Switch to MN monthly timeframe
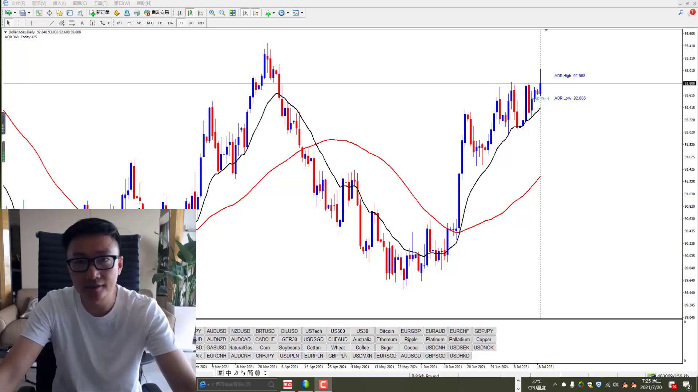This screenshot has height=392, width=698. tap(201, 23)
